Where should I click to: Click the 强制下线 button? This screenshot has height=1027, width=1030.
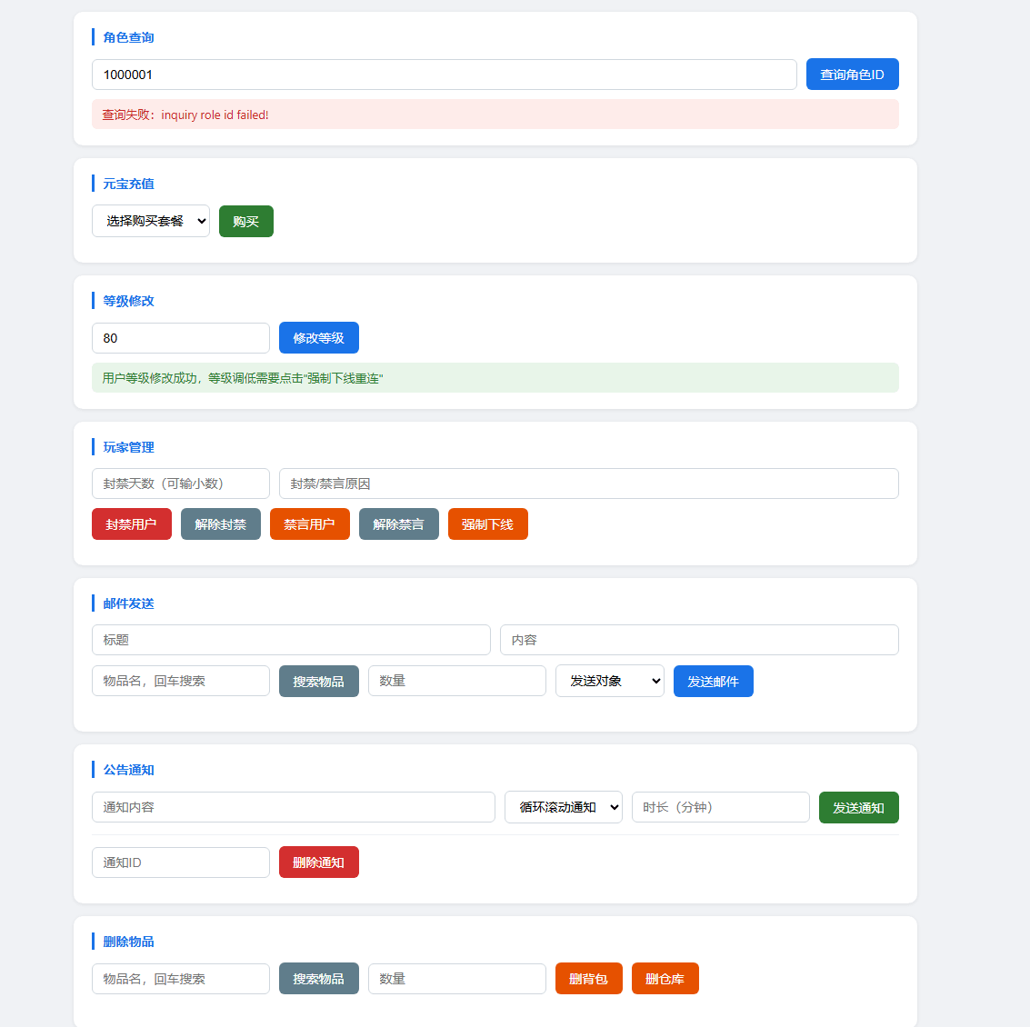(487, 524)
